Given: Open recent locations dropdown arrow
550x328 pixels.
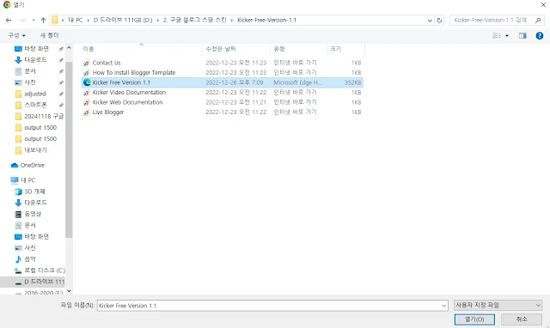Looking at the screenshot, I should tap(34, 21).
